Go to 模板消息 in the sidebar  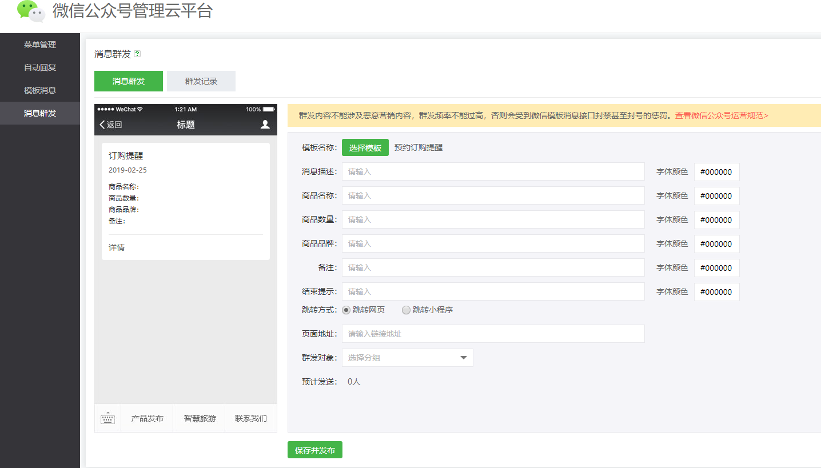coord(40,90)
